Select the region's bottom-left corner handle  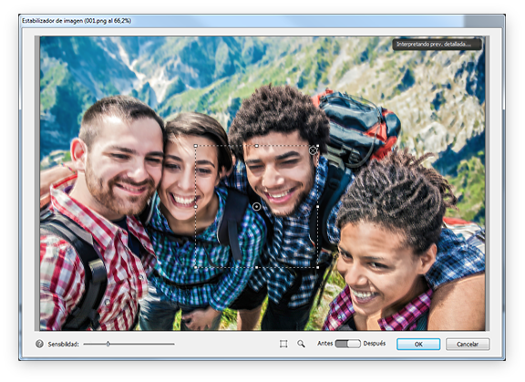click(196, 267)
